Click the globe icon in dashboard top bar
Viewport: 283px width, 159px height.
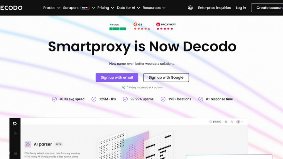[x=226, y=122]
